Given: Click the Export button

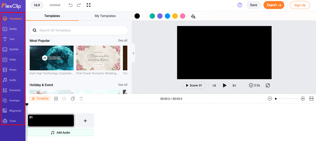Looking at the screenshot, I should tap(274, 5).
